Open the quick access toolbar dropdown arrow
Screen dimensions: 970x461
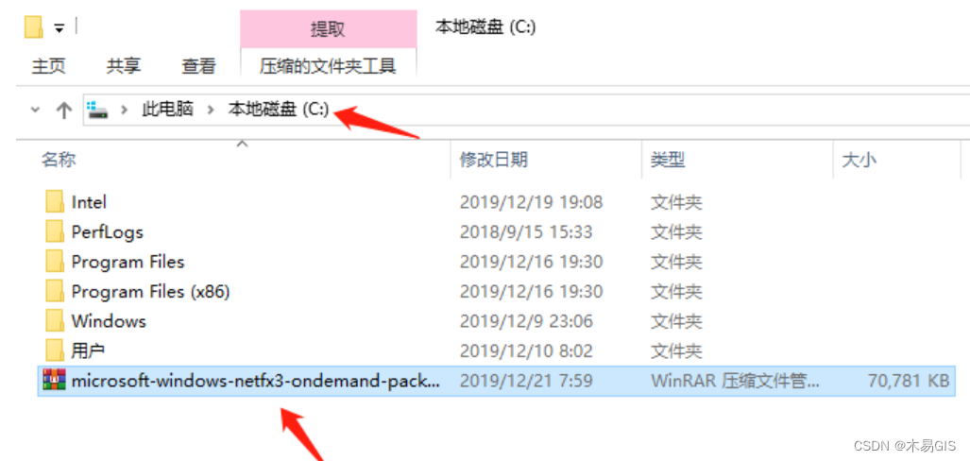59,28
